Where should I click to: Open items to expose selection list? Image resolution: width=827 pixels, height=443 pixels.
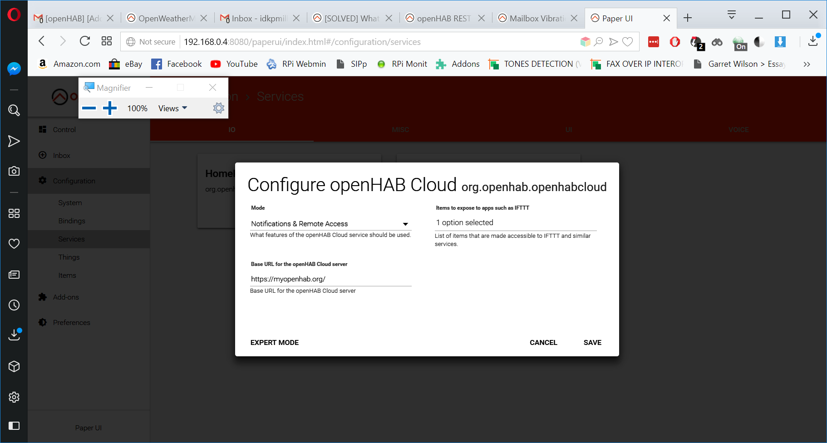coord(515,222)
